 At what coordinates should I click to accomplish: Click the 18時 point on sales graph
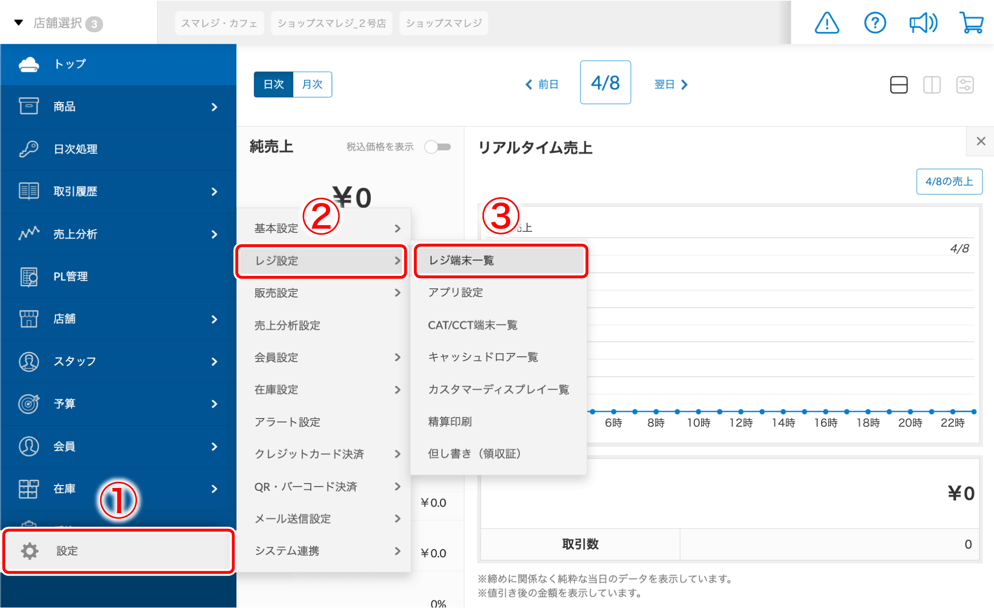point(868,411)
